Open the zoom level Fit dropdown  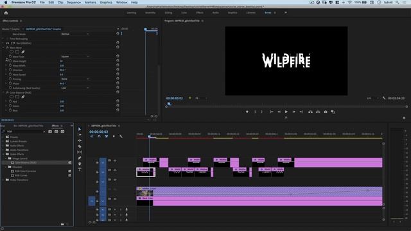coord(201,98)
